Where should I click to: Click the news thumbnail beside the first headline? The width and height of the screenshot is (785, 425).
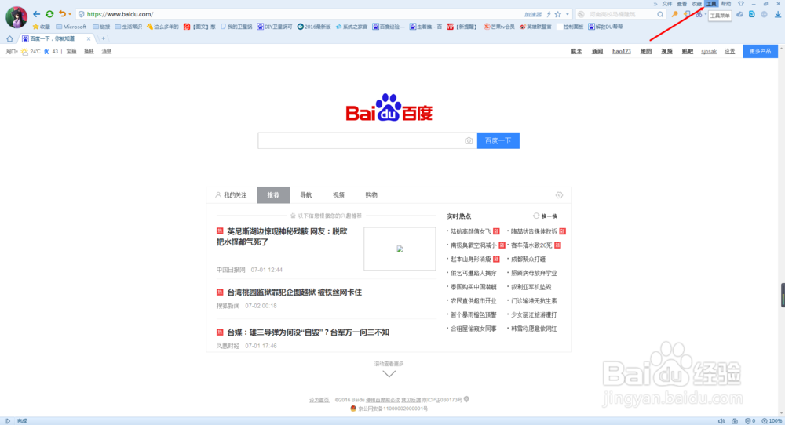click(x=400, y=249)
